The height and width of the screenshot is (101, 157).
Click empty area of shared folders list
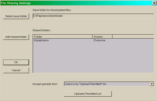click(x=93, y=57)
